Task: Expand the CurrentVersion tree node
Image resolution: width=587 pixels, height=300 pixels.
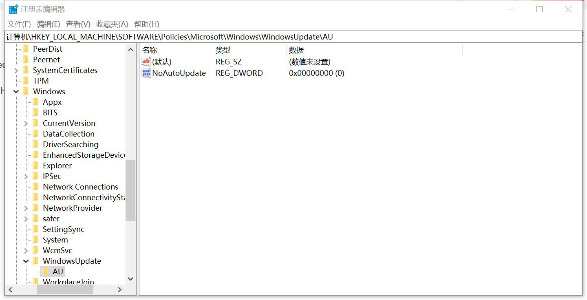Action: [26, 123]
